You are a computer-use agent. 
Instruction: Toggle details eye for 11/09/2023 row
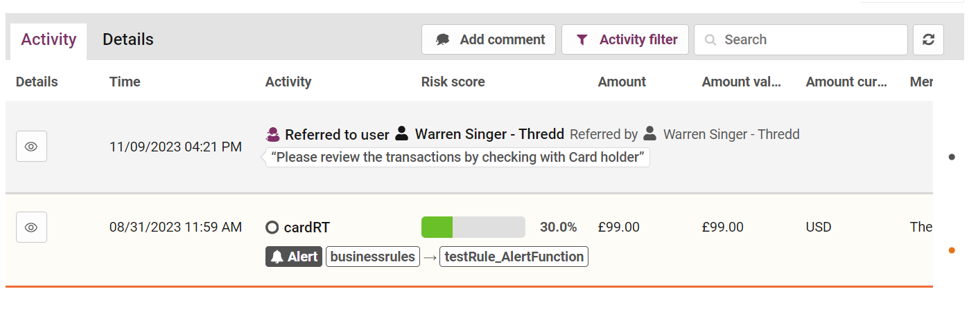(x=31, y=147)
